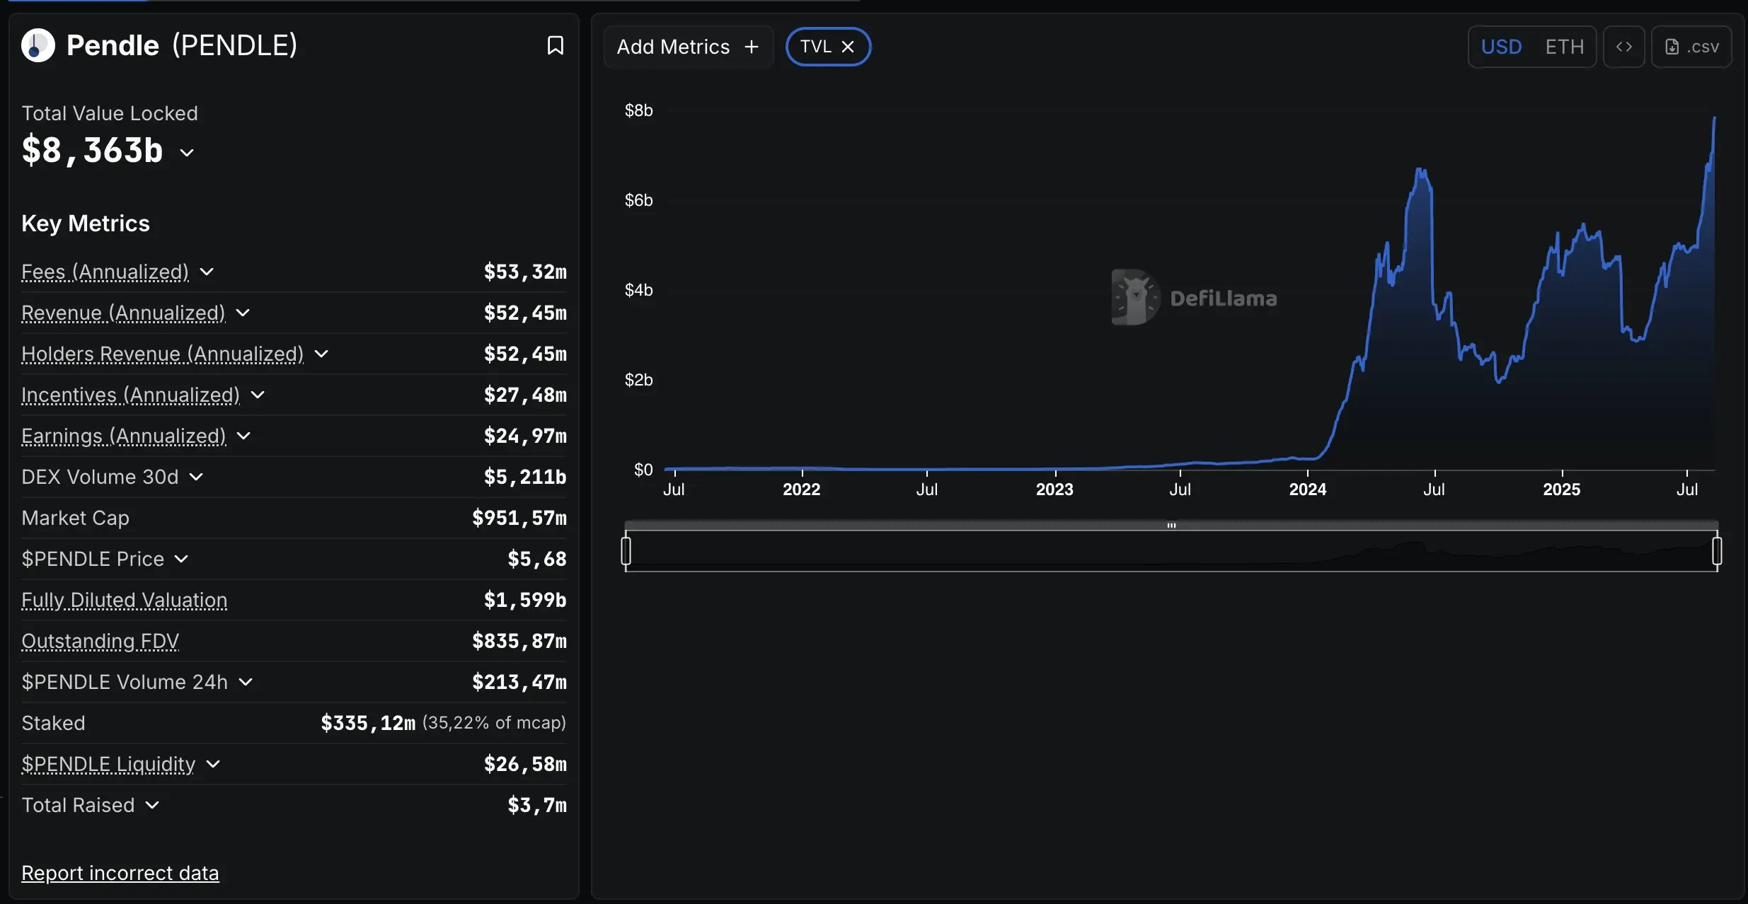This screenshot has width=1748, height=904.
Task: Click the $4b y-axis label
Action: (638, 290)
